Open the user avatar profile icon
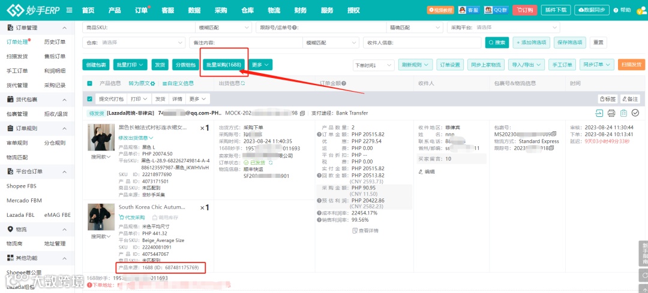Image resolution: width=648 pixels, height=293 pixels. 642,11
